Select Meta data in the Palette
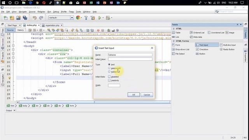This screenshot has width=249, height=140. (196, 37)
